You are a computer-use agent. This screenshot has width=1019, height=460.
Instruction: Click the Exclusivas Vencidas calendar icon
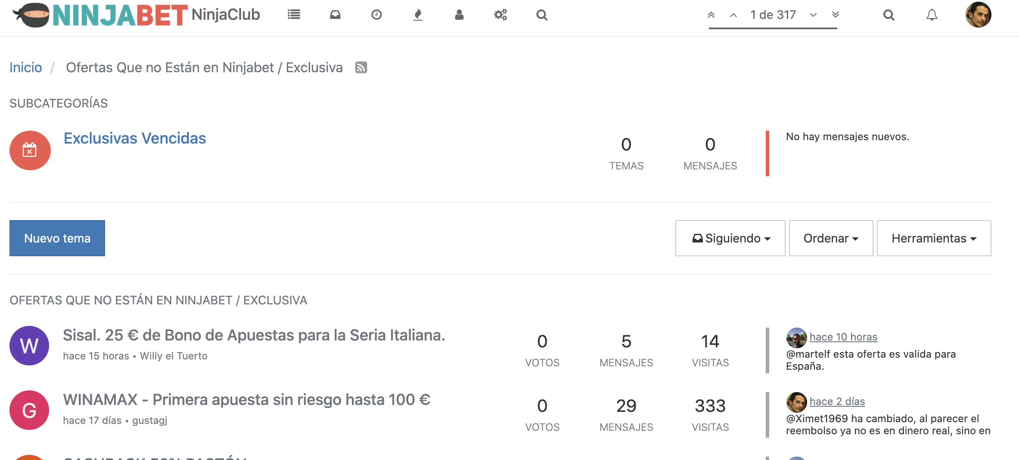pyautogui.click(x=30, y=150)
